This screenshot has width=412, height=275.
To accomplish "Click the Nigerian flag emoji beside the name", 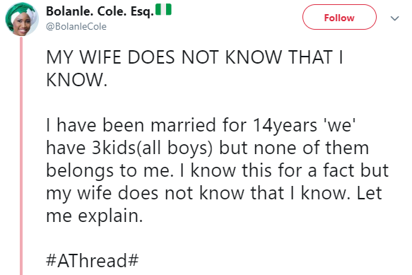I will coord(163,9).
